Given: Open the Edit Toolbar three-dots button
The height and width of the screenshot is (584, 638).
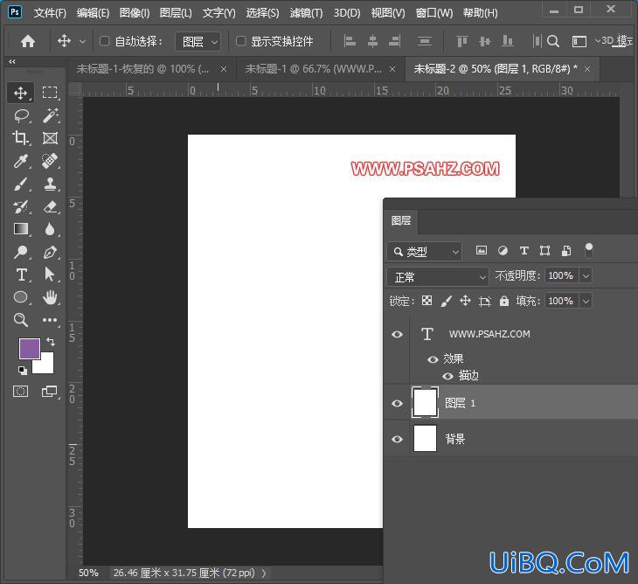Looking at the screenshot, I should [50, 320].
